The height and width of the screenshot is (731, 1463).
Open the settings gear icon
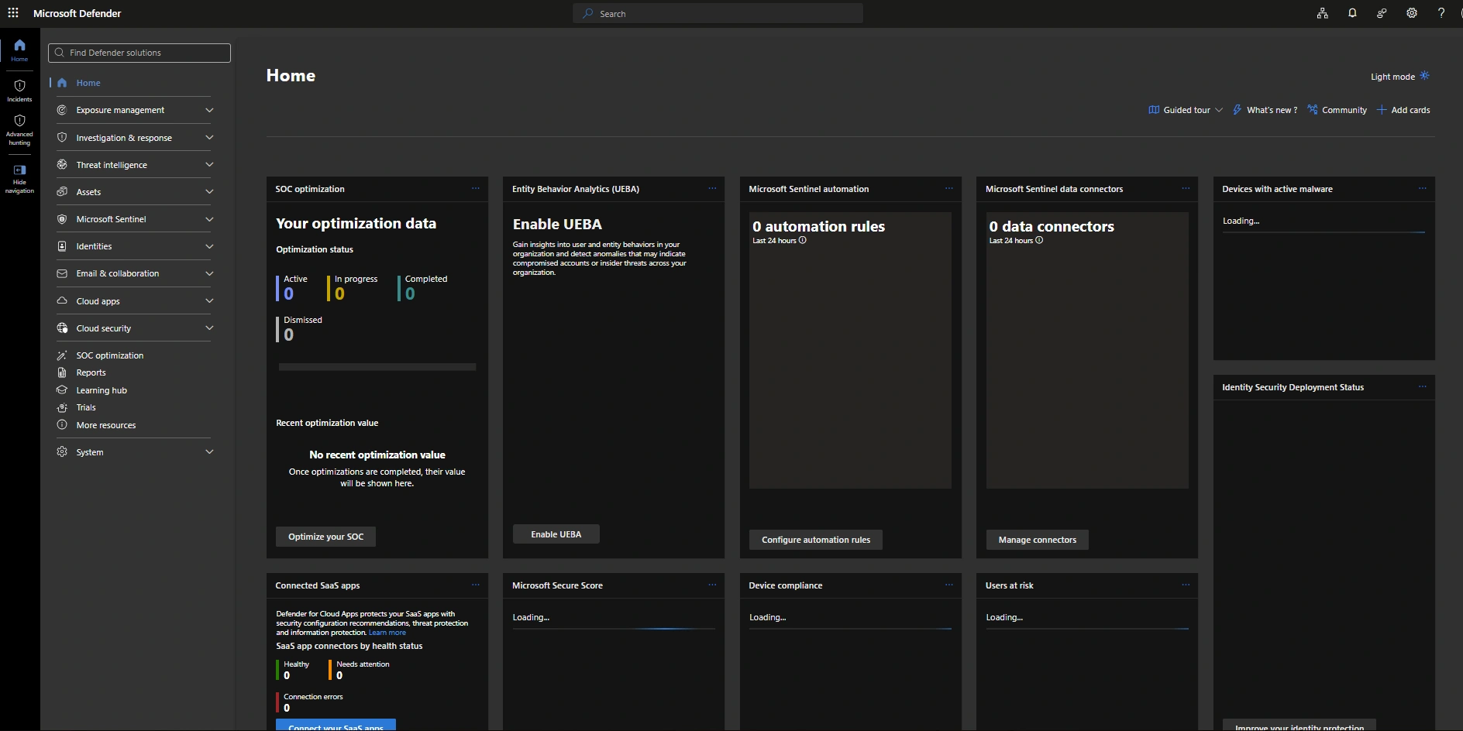pos(1412,13)
